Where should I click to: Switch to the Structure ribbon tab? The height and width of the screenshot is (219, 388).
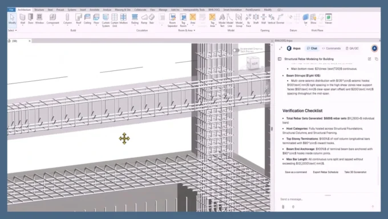[x=39, y=10]
